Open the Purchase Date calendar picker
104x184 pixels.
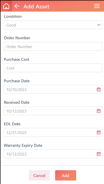(x=98, y=89)
